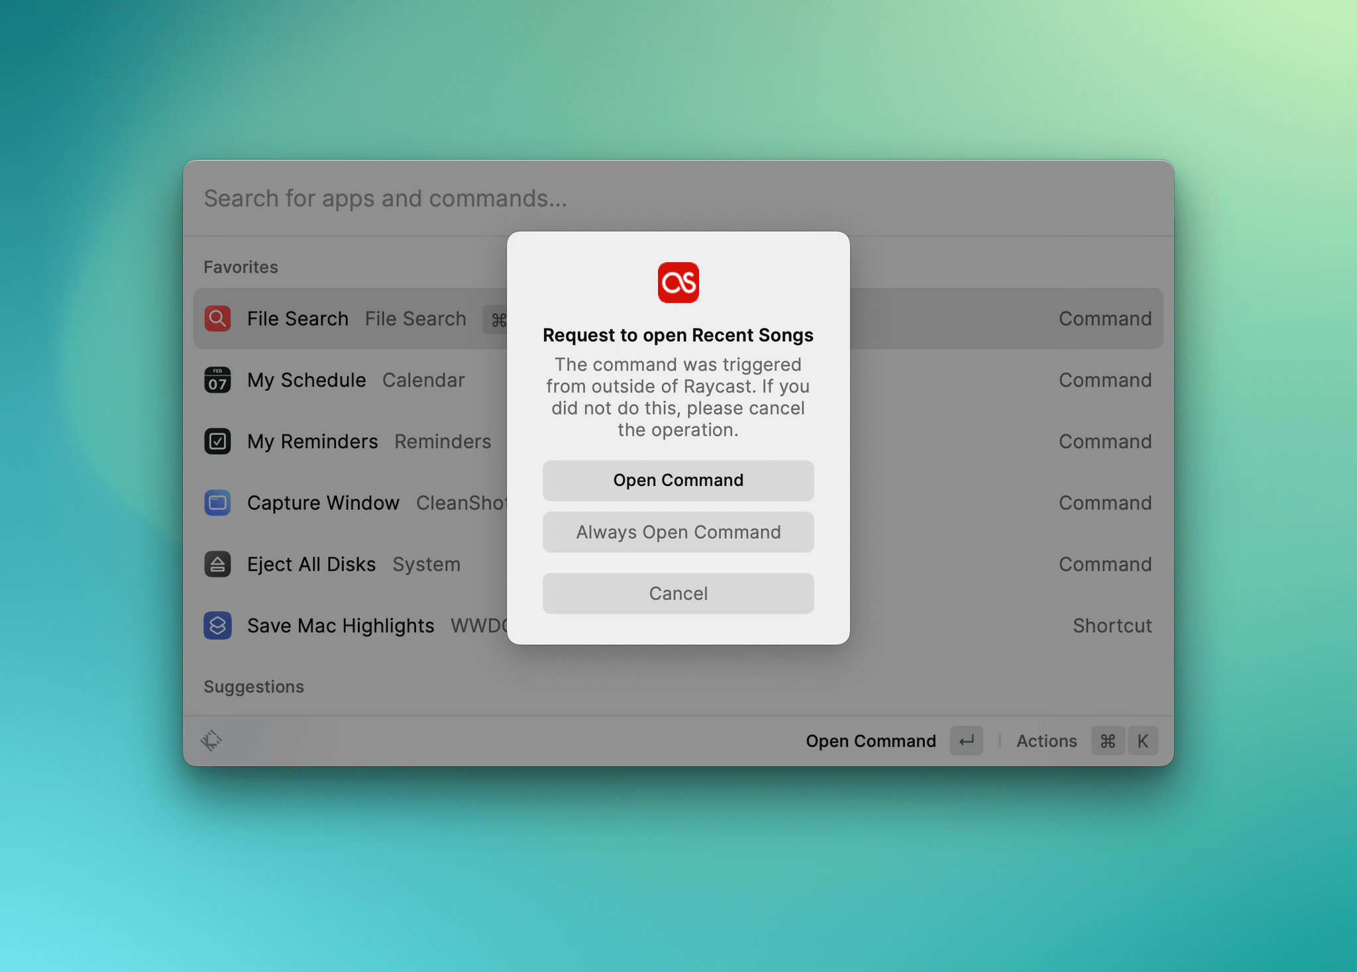This screenshot has width=1357, height=972.
Task: Click the Return key icon in the footer
Action: [x=966, y=740]
